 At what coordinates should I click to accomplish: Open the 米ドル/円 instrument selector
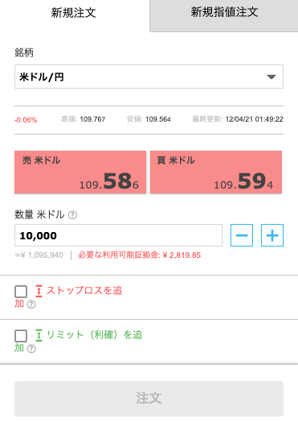[149, 77]
